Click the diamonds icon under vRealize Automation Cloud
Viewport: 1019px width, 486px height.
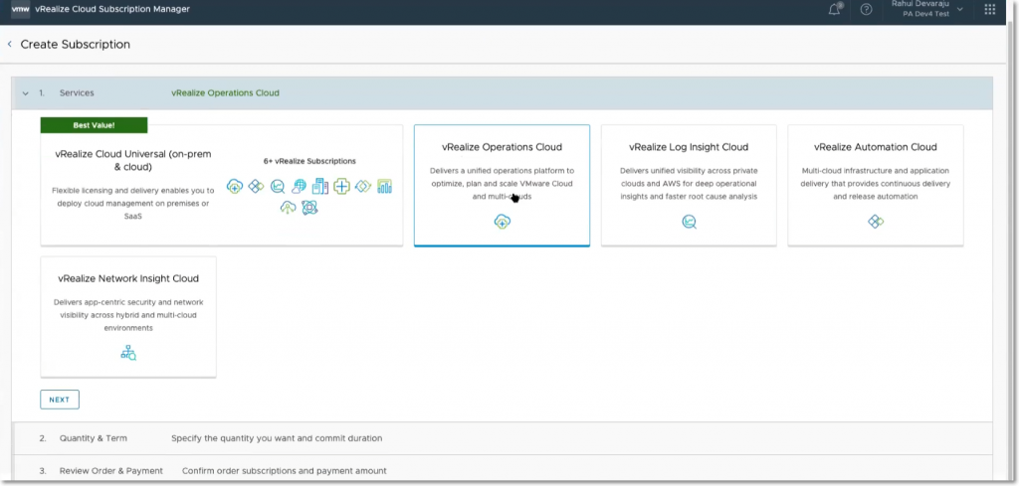click(x=876, y=222)
